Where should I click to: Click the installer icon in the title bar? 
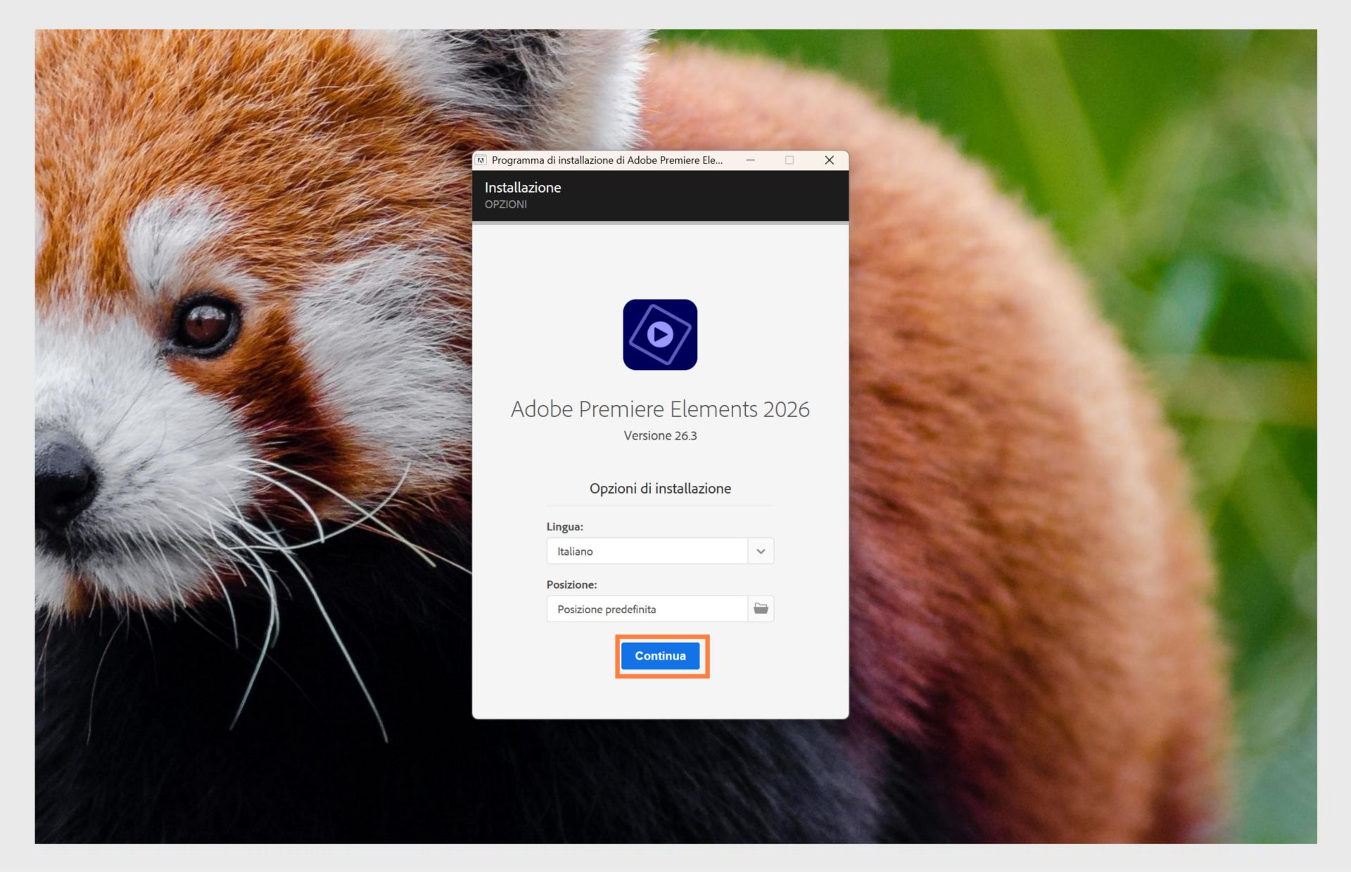click(483, 160)
